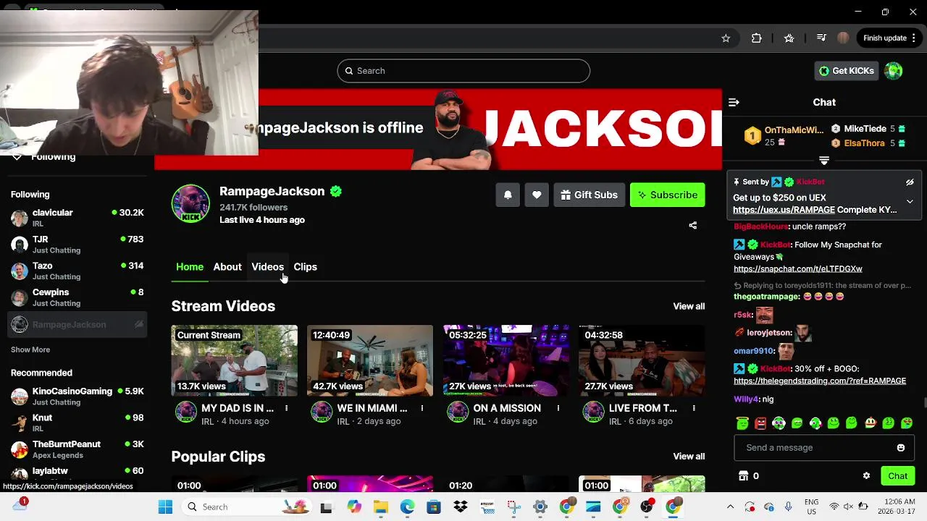Screen dimensions: 927x521
Task: Open the Get KICKs button
Action: click(846, 71)
